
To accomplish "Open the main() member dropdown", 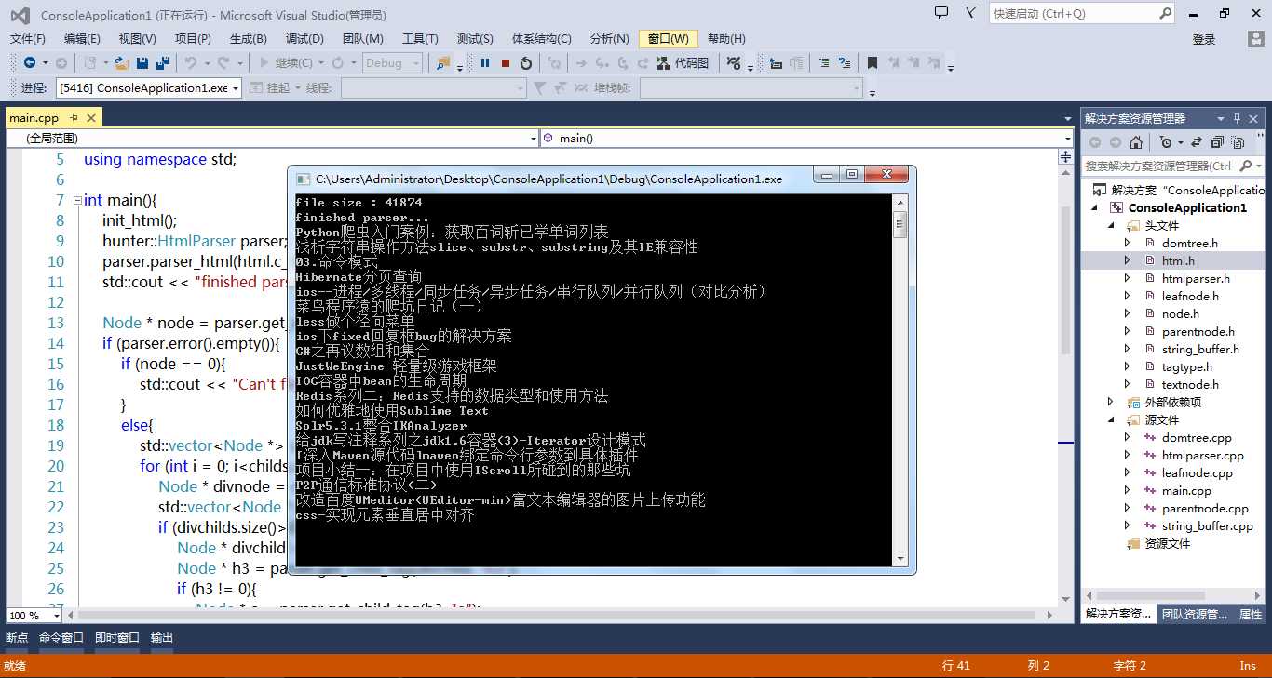I will [x=1068, y=139].
